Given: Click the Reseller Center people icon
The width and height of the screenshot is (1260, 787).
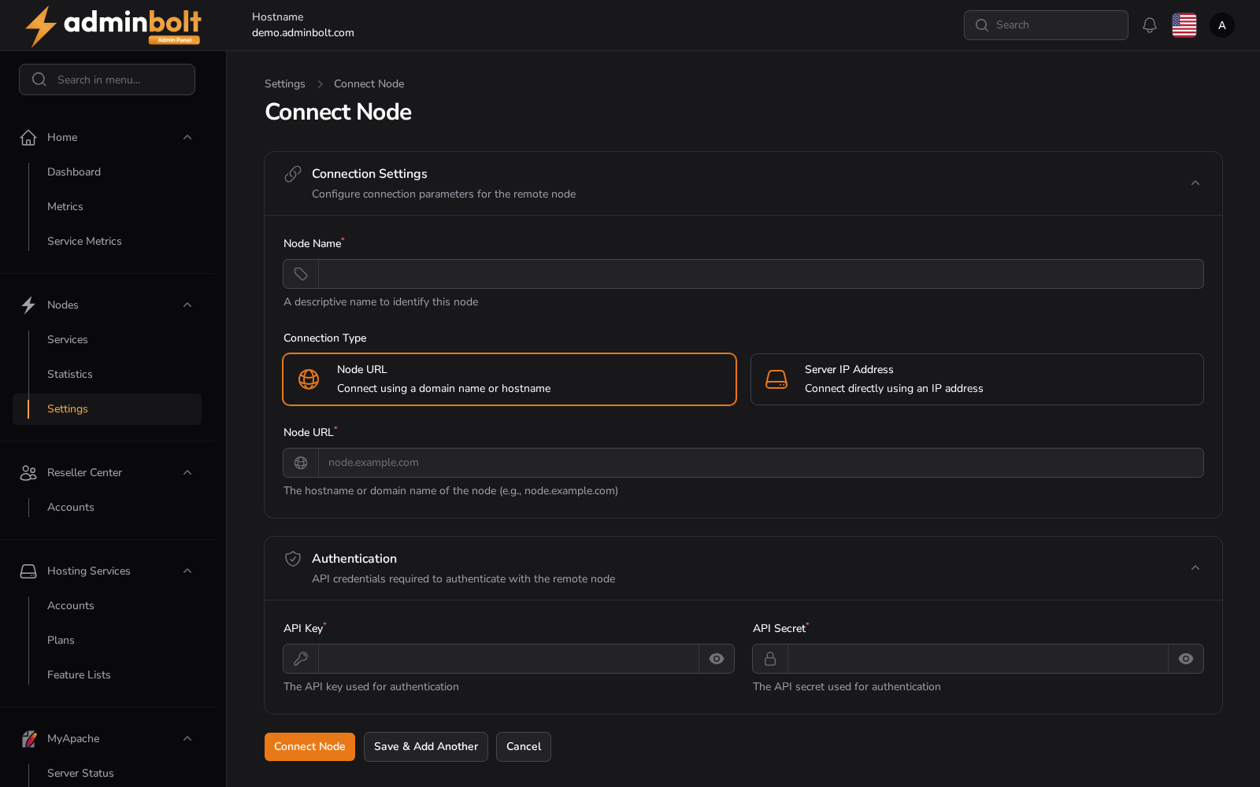Looking at the screenshot, I should [x=28, y=473].
